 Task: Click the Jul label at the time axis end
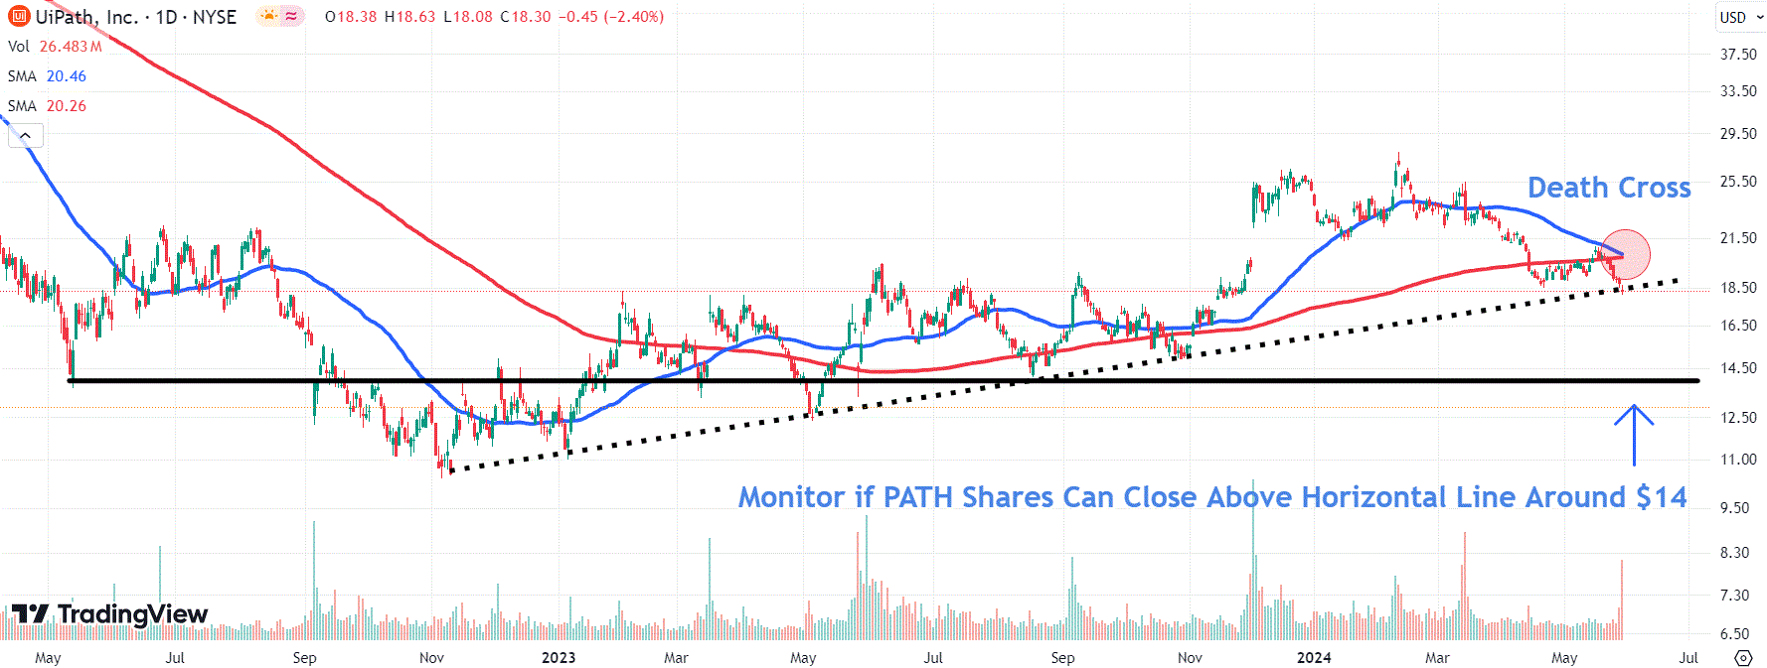pos(1688,658)
